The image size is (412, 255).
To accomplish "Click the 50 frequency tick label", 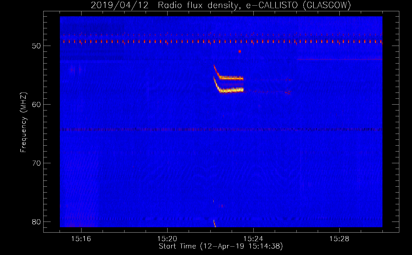I will tap(36, 46).
